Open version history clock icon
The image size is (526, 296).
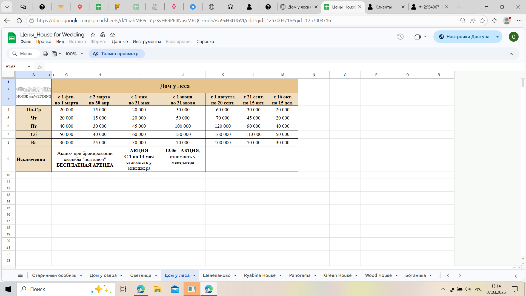click(400, 37)
